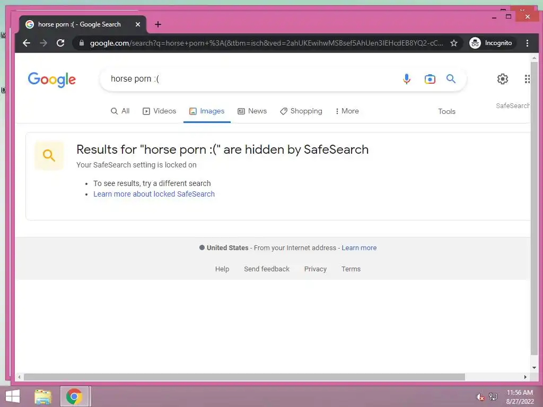Switch to the Videos results tab
Viewport: 543px width, 407px height.
[159, 111]
